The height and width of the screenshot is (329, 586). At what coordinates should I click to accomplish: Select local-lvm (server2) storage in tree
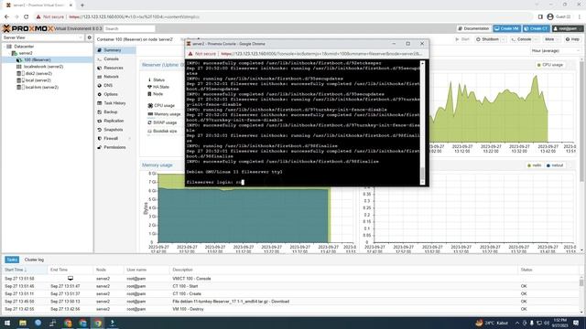pos(41,88)
